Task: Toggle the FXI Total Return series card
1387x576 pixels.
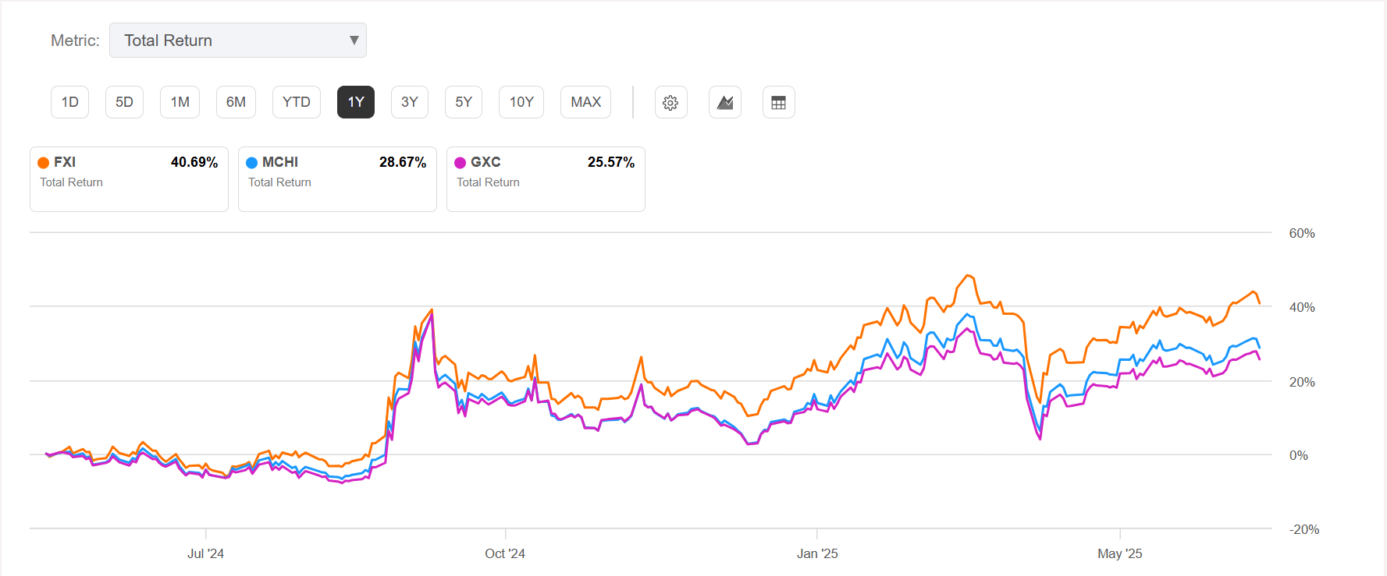Action: tap(129, 179)
